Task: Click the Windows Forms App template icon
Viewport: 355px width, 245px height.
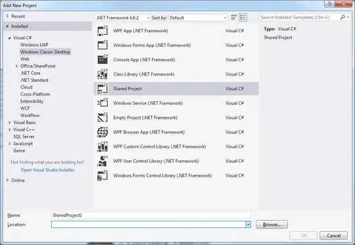Action: 103,45
